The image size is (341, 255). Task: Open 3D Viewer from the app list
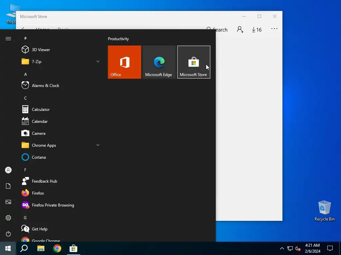click(x=61, y=50)
